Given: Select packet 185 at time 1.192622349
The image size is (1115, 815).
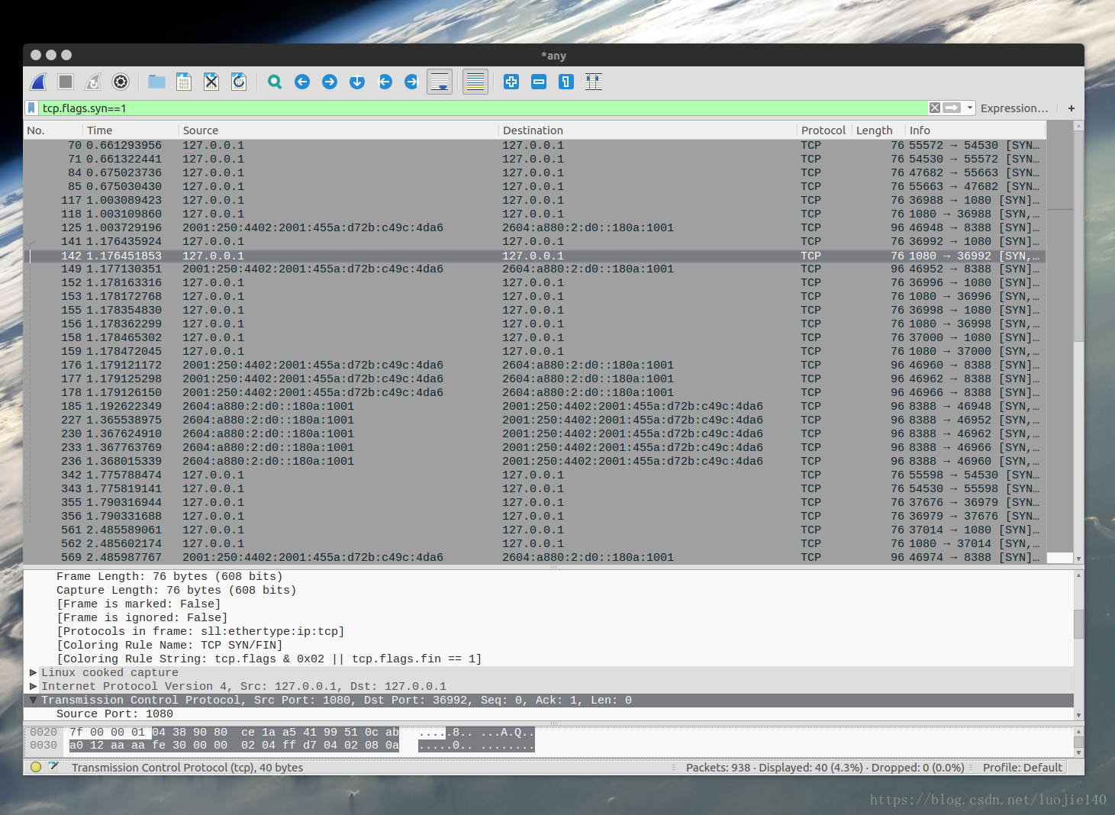Looking at the screenshot, I should coord(534,406).
